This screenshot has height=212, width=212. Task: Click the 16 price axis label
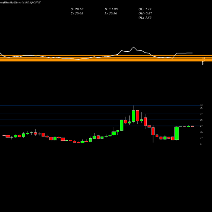(201, 132)
